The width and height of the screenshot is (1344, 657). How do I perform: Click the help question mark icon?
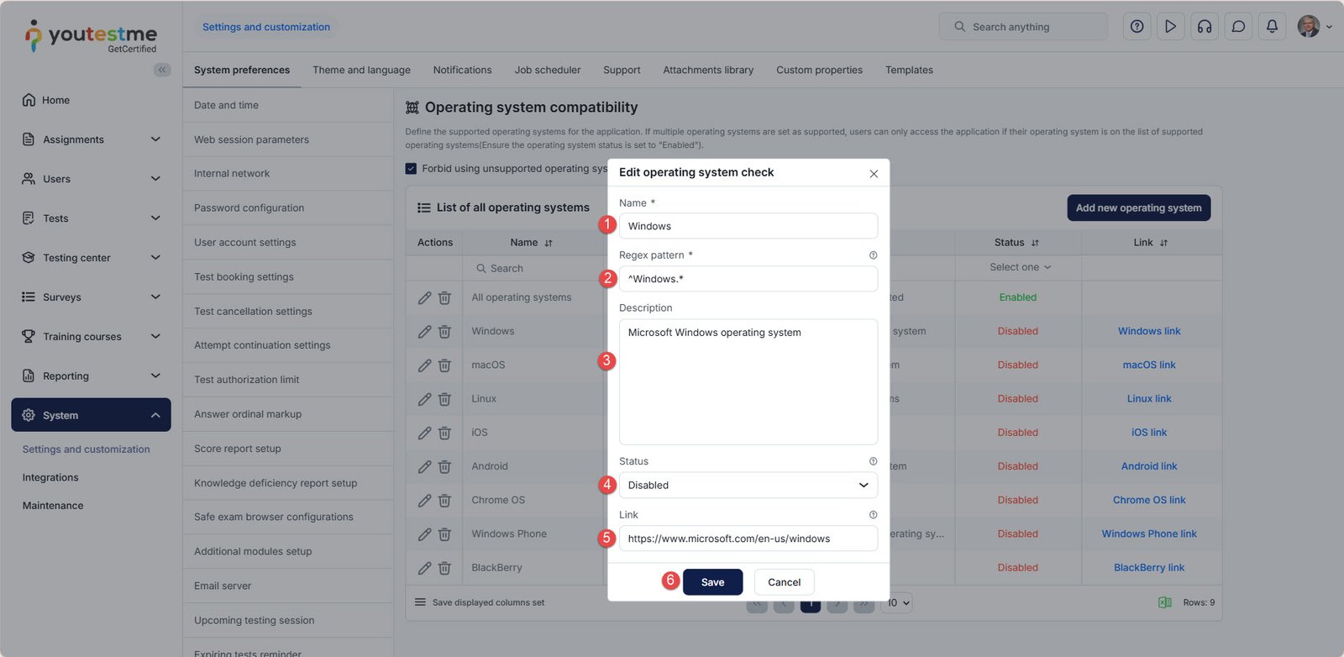coord(1137,27)
